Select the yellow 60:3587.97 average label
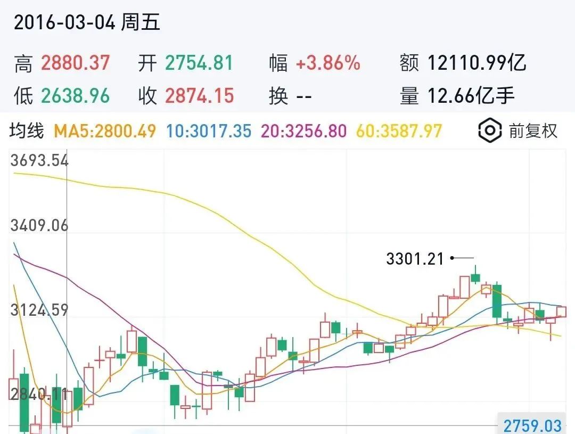 pyautogui.click(x=399, y=131)
